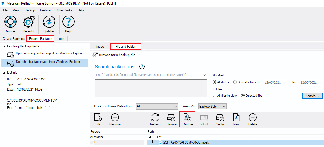
Task: Click the Restore toolbar icon
Action: (188, 118)
